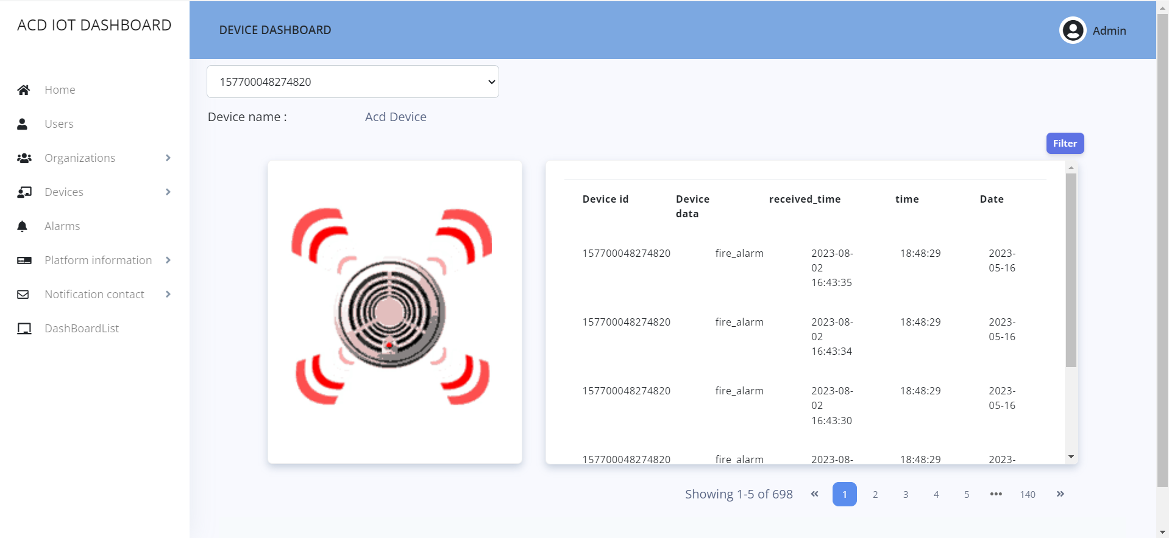Viewport: 1169px width, 538px height.
Task: Expand the Platform information chevron
Action: coord(168,260)
